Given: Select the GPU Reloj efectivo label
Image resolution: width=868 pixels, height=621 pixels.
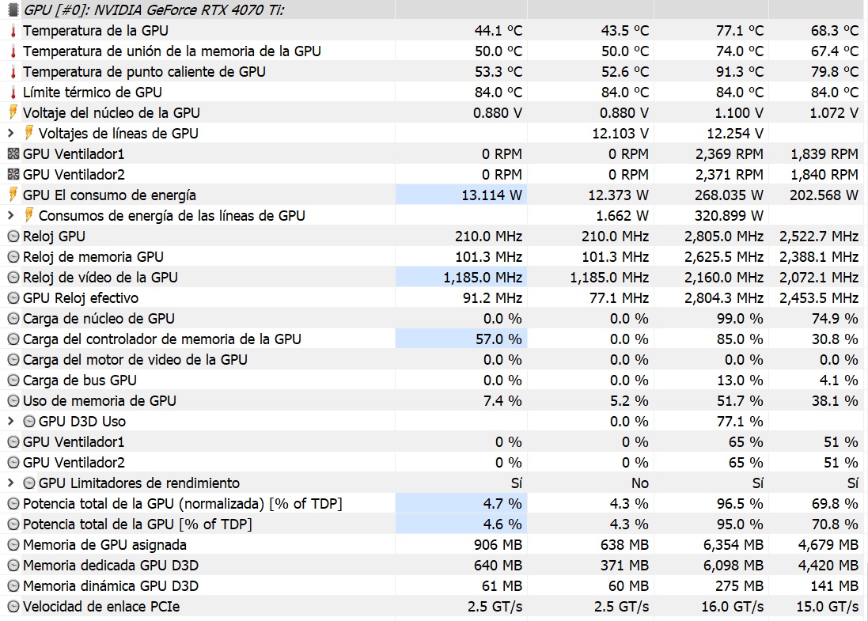Looking at the screenshot, I should tap(81, 297).
